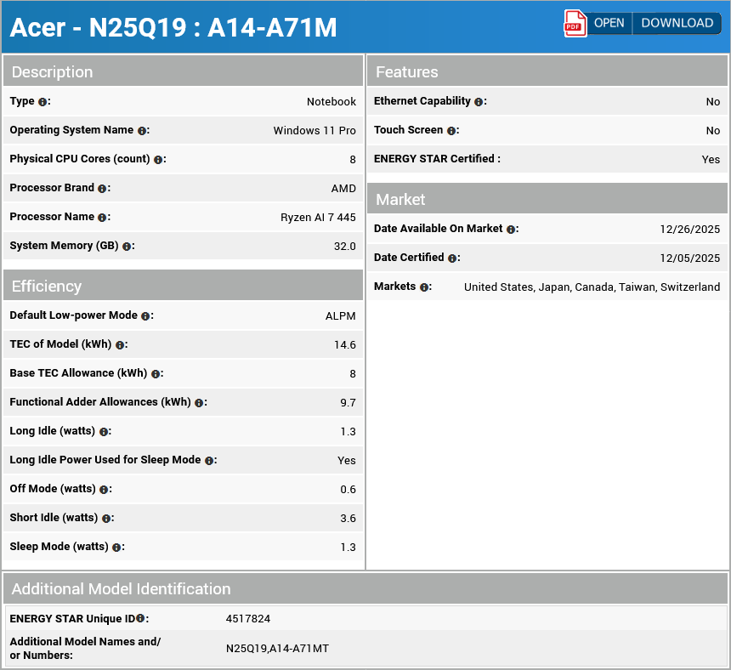Viewport: 731px width, 670px height.
Task: Open the PDF spec sheet
Action: pyautogui.click(x=609, y=23)
